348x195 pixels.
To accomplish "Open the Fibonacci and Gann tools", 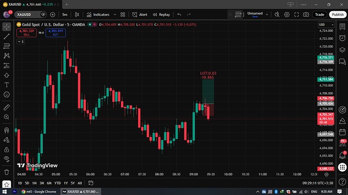I will pyautogui.click(x=7, y=46).
